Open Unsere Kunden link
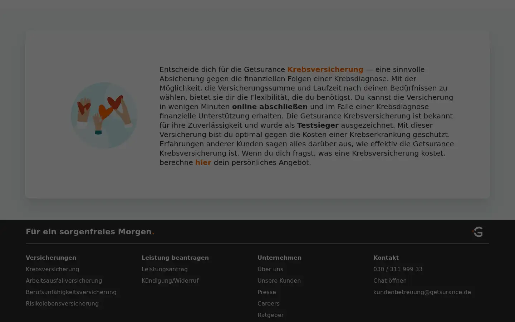The width and height of the screenshot is (515, 322). pyautogui.click(x=279, y=280)
